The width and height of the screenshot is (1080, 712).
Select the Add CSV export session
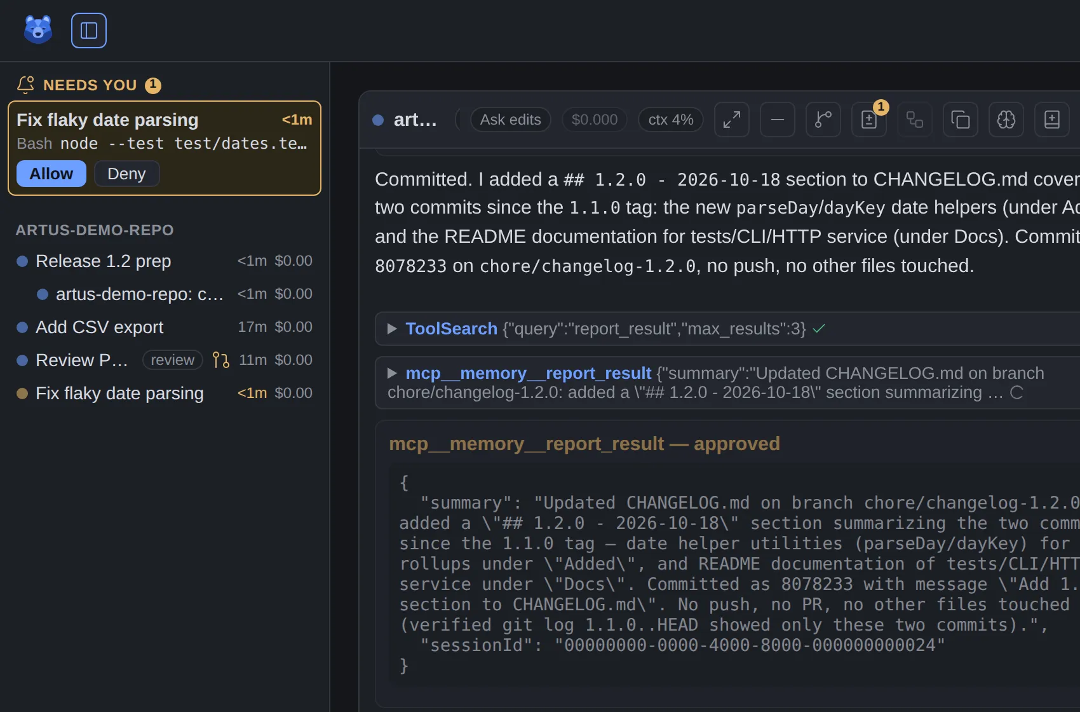[x=165, y=327]
